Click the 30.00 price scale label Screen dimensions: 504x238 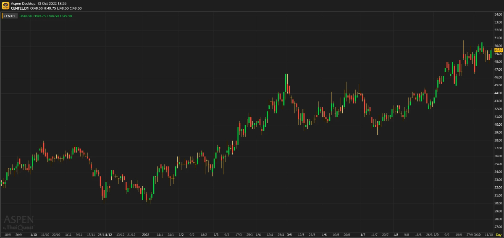click(x=499, y=203)
